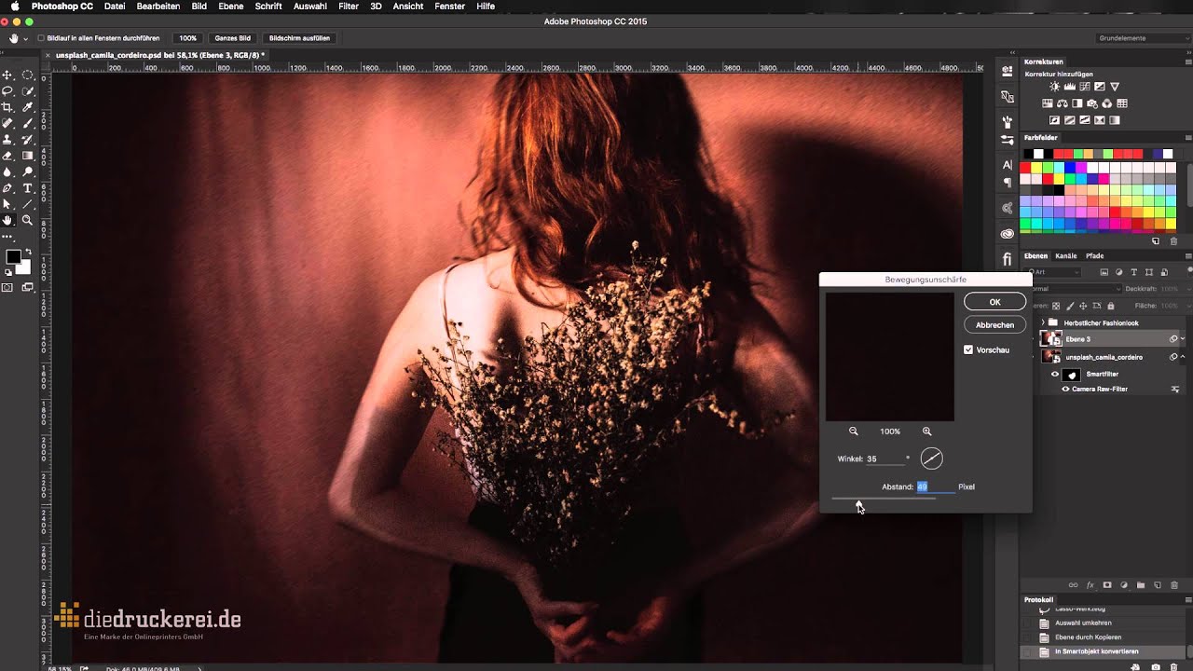Open the Farbfelder panel menu
1193x671 pixels.
pos(1187,137)
